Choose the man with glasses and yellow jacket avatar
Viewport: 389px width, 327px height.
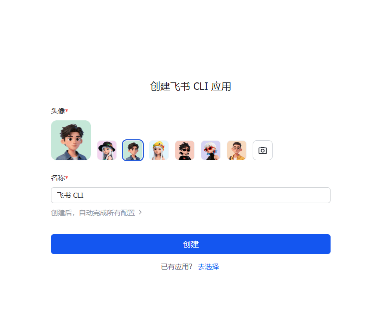coord(237,150)
